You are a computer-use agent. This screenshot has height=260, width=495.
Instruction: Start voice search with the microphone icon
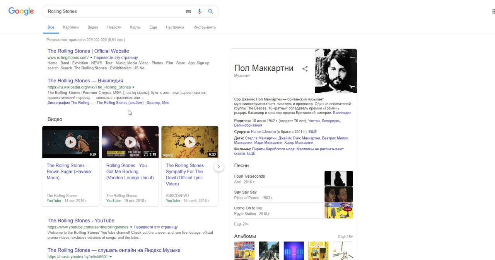point(200,12)
